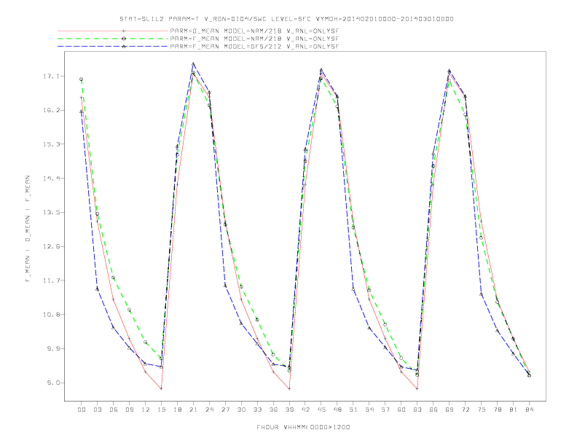Click the 36 forecast hour tick label
Screen dimensions: 577x446
tap(273, 410)
